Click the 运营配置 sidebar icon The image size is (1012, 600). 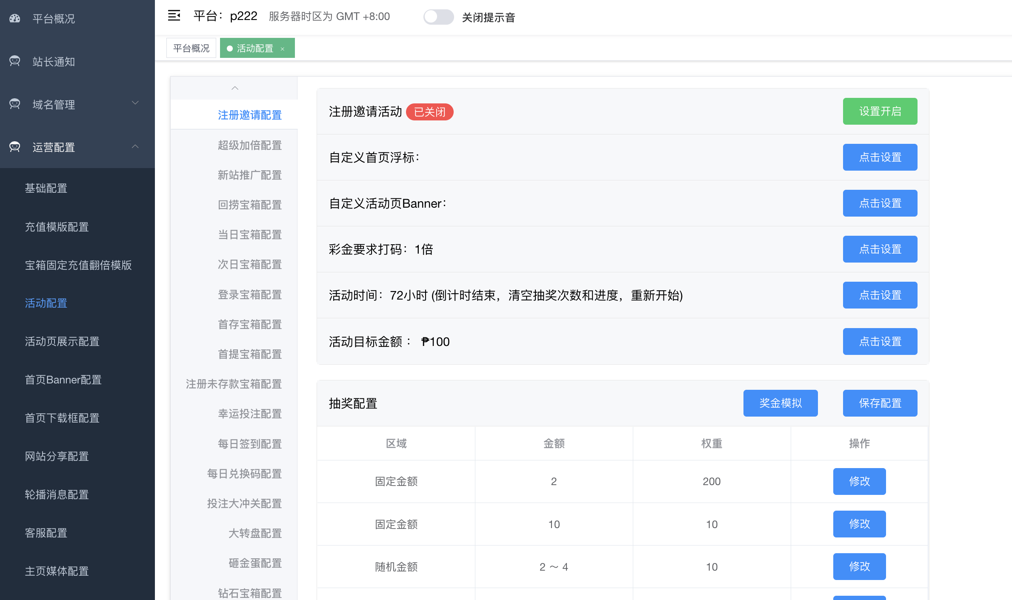point(15,147)
